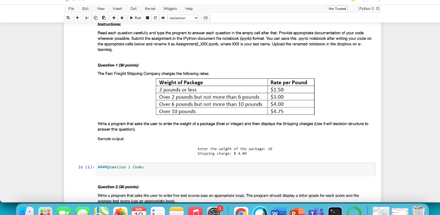Open the command palette keyboard icon
Image resolution: width=440 pixels, height=215 pixels.
point(205,18)
